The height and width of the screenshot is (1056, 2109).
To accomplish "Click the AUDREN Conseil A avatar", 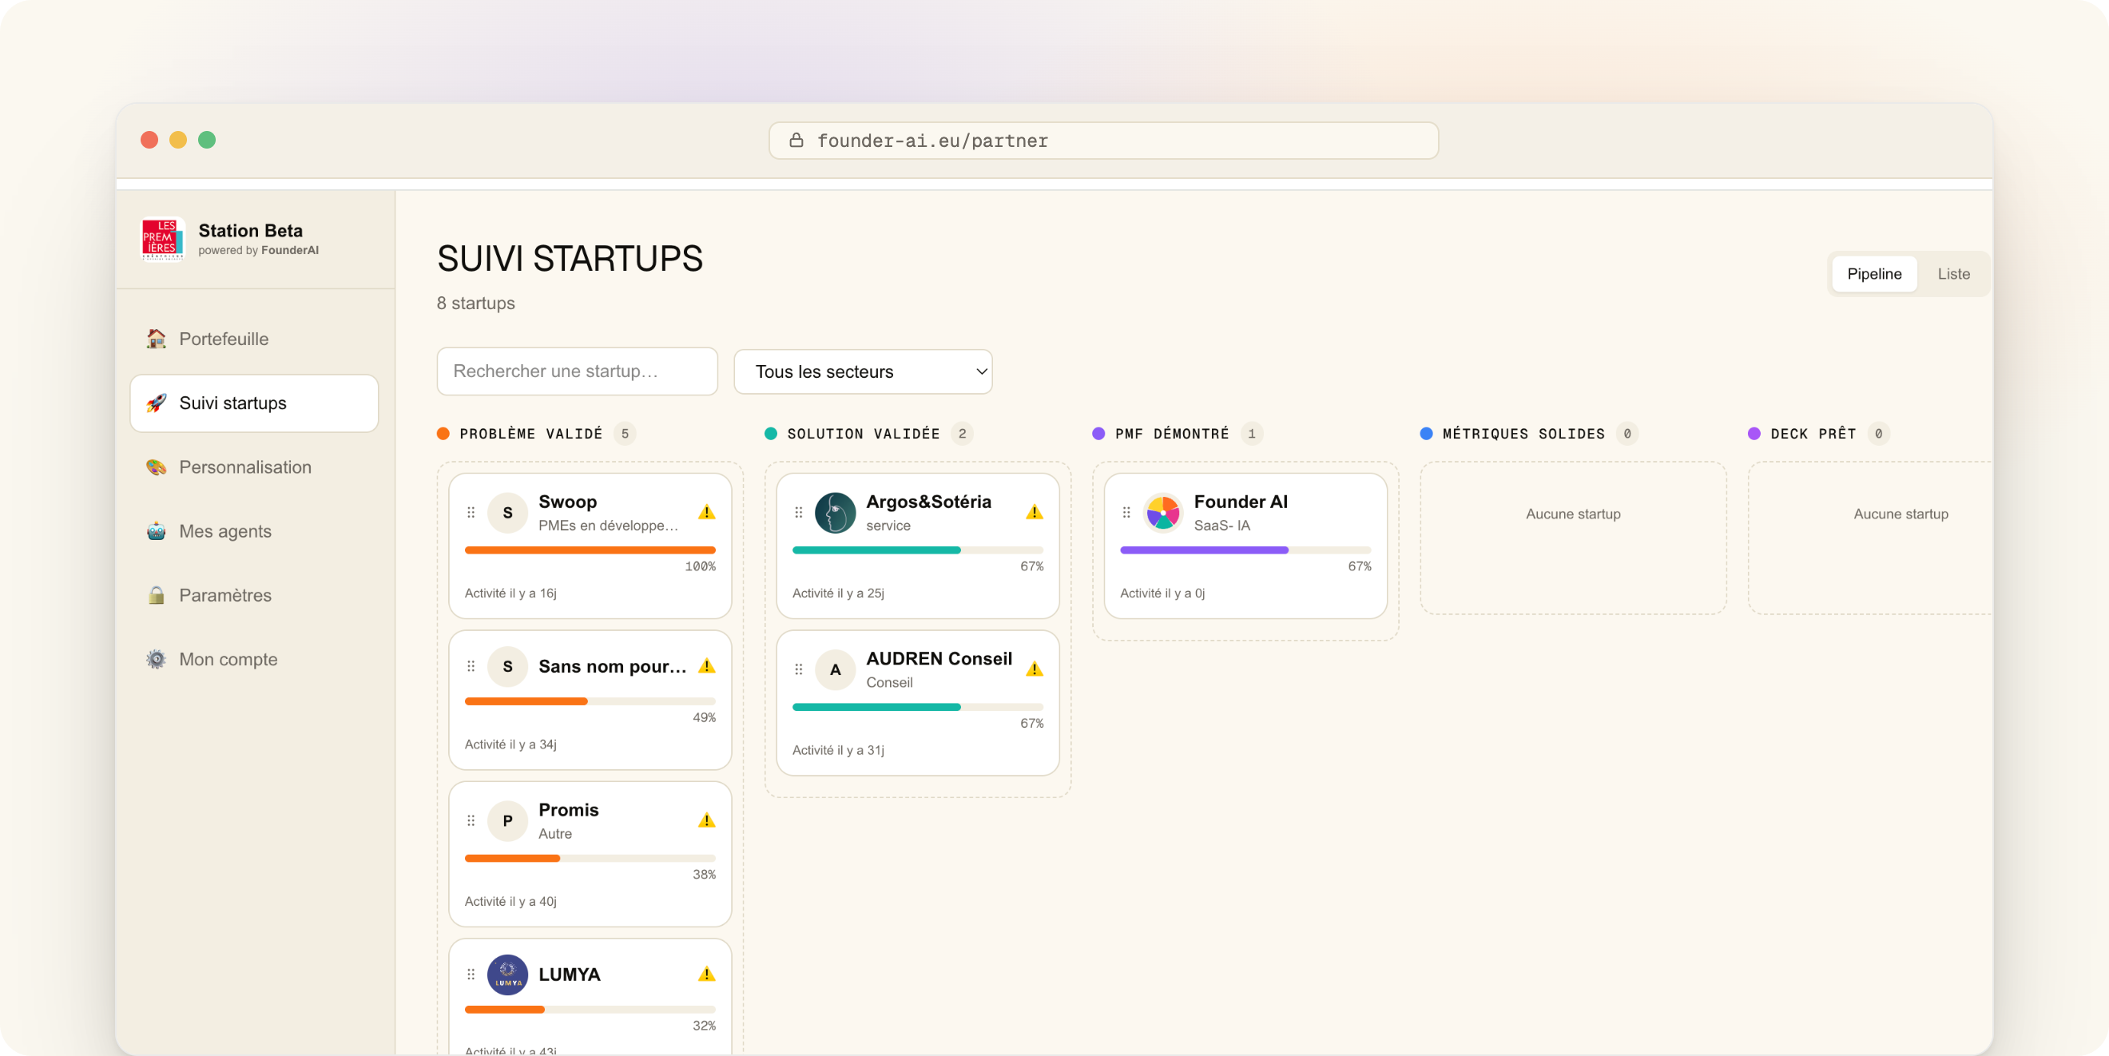I will [835, 669].
